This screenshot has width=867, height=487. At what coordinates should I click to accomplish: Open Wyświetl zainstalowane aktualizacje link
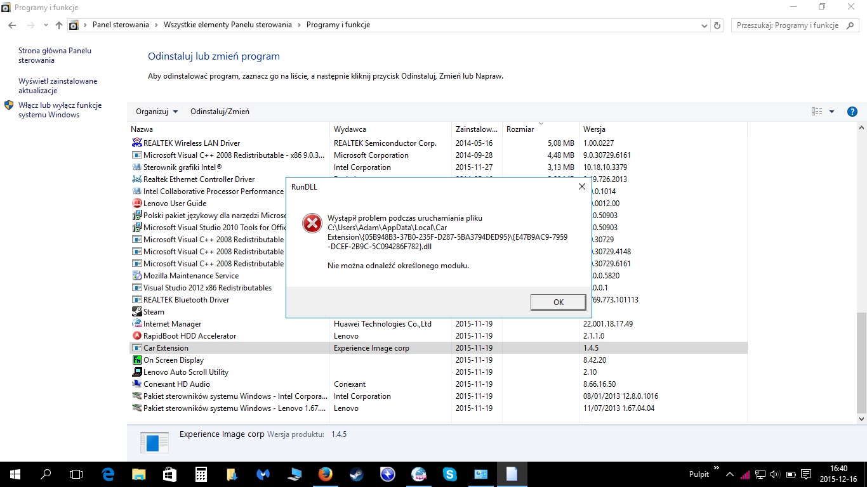58,86
